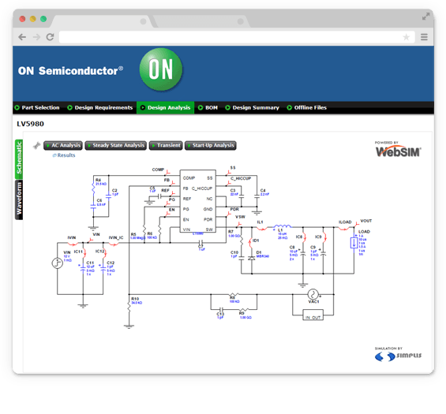Open the Design Summary tab
446x414 pixels.
tap(253, 108)
